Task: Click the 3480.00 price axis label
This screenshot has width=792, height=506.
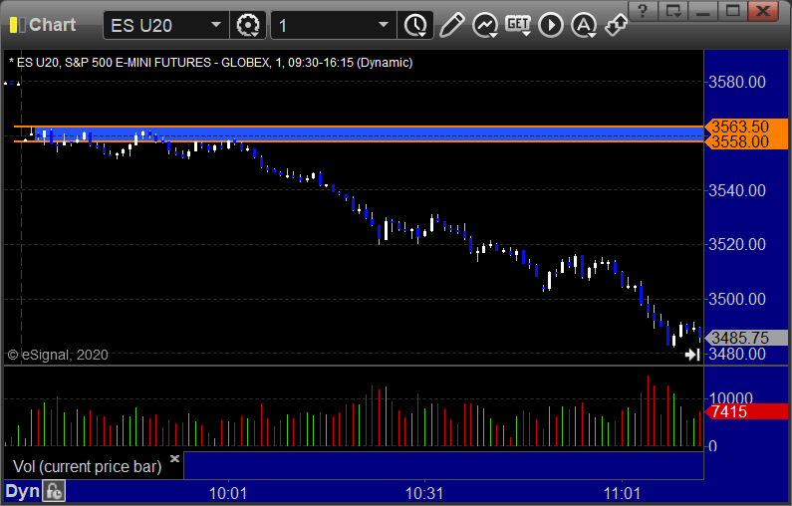Action: 737,354
